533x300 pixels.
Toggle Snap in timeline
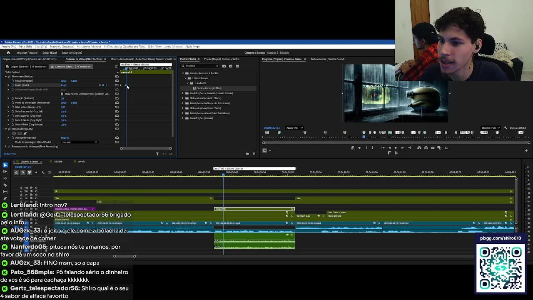[23, 172]
